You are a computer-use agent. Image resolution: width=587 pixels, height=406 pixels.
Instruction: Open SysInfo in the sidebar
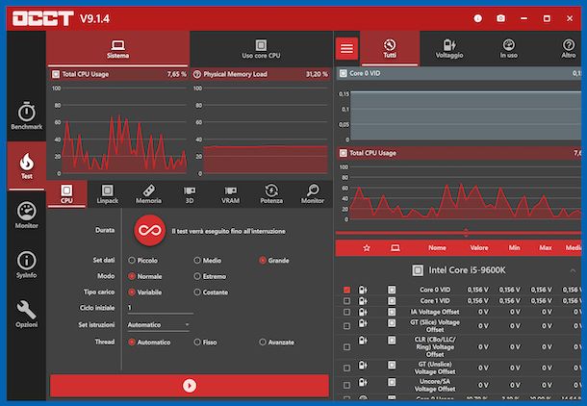pyautogui.click(x=27, y=265)
